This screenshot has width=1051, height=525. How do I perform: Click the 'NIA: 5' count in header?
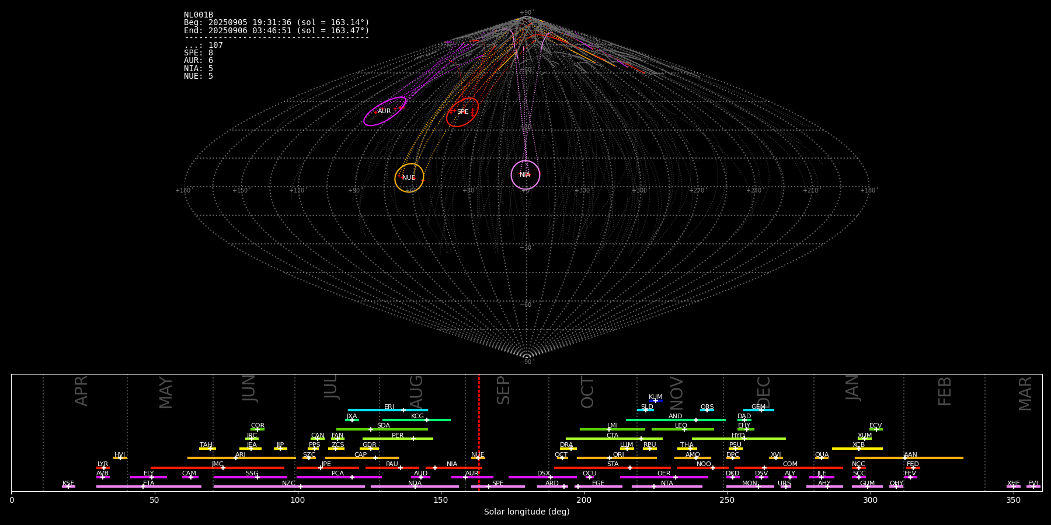(199, 69)
